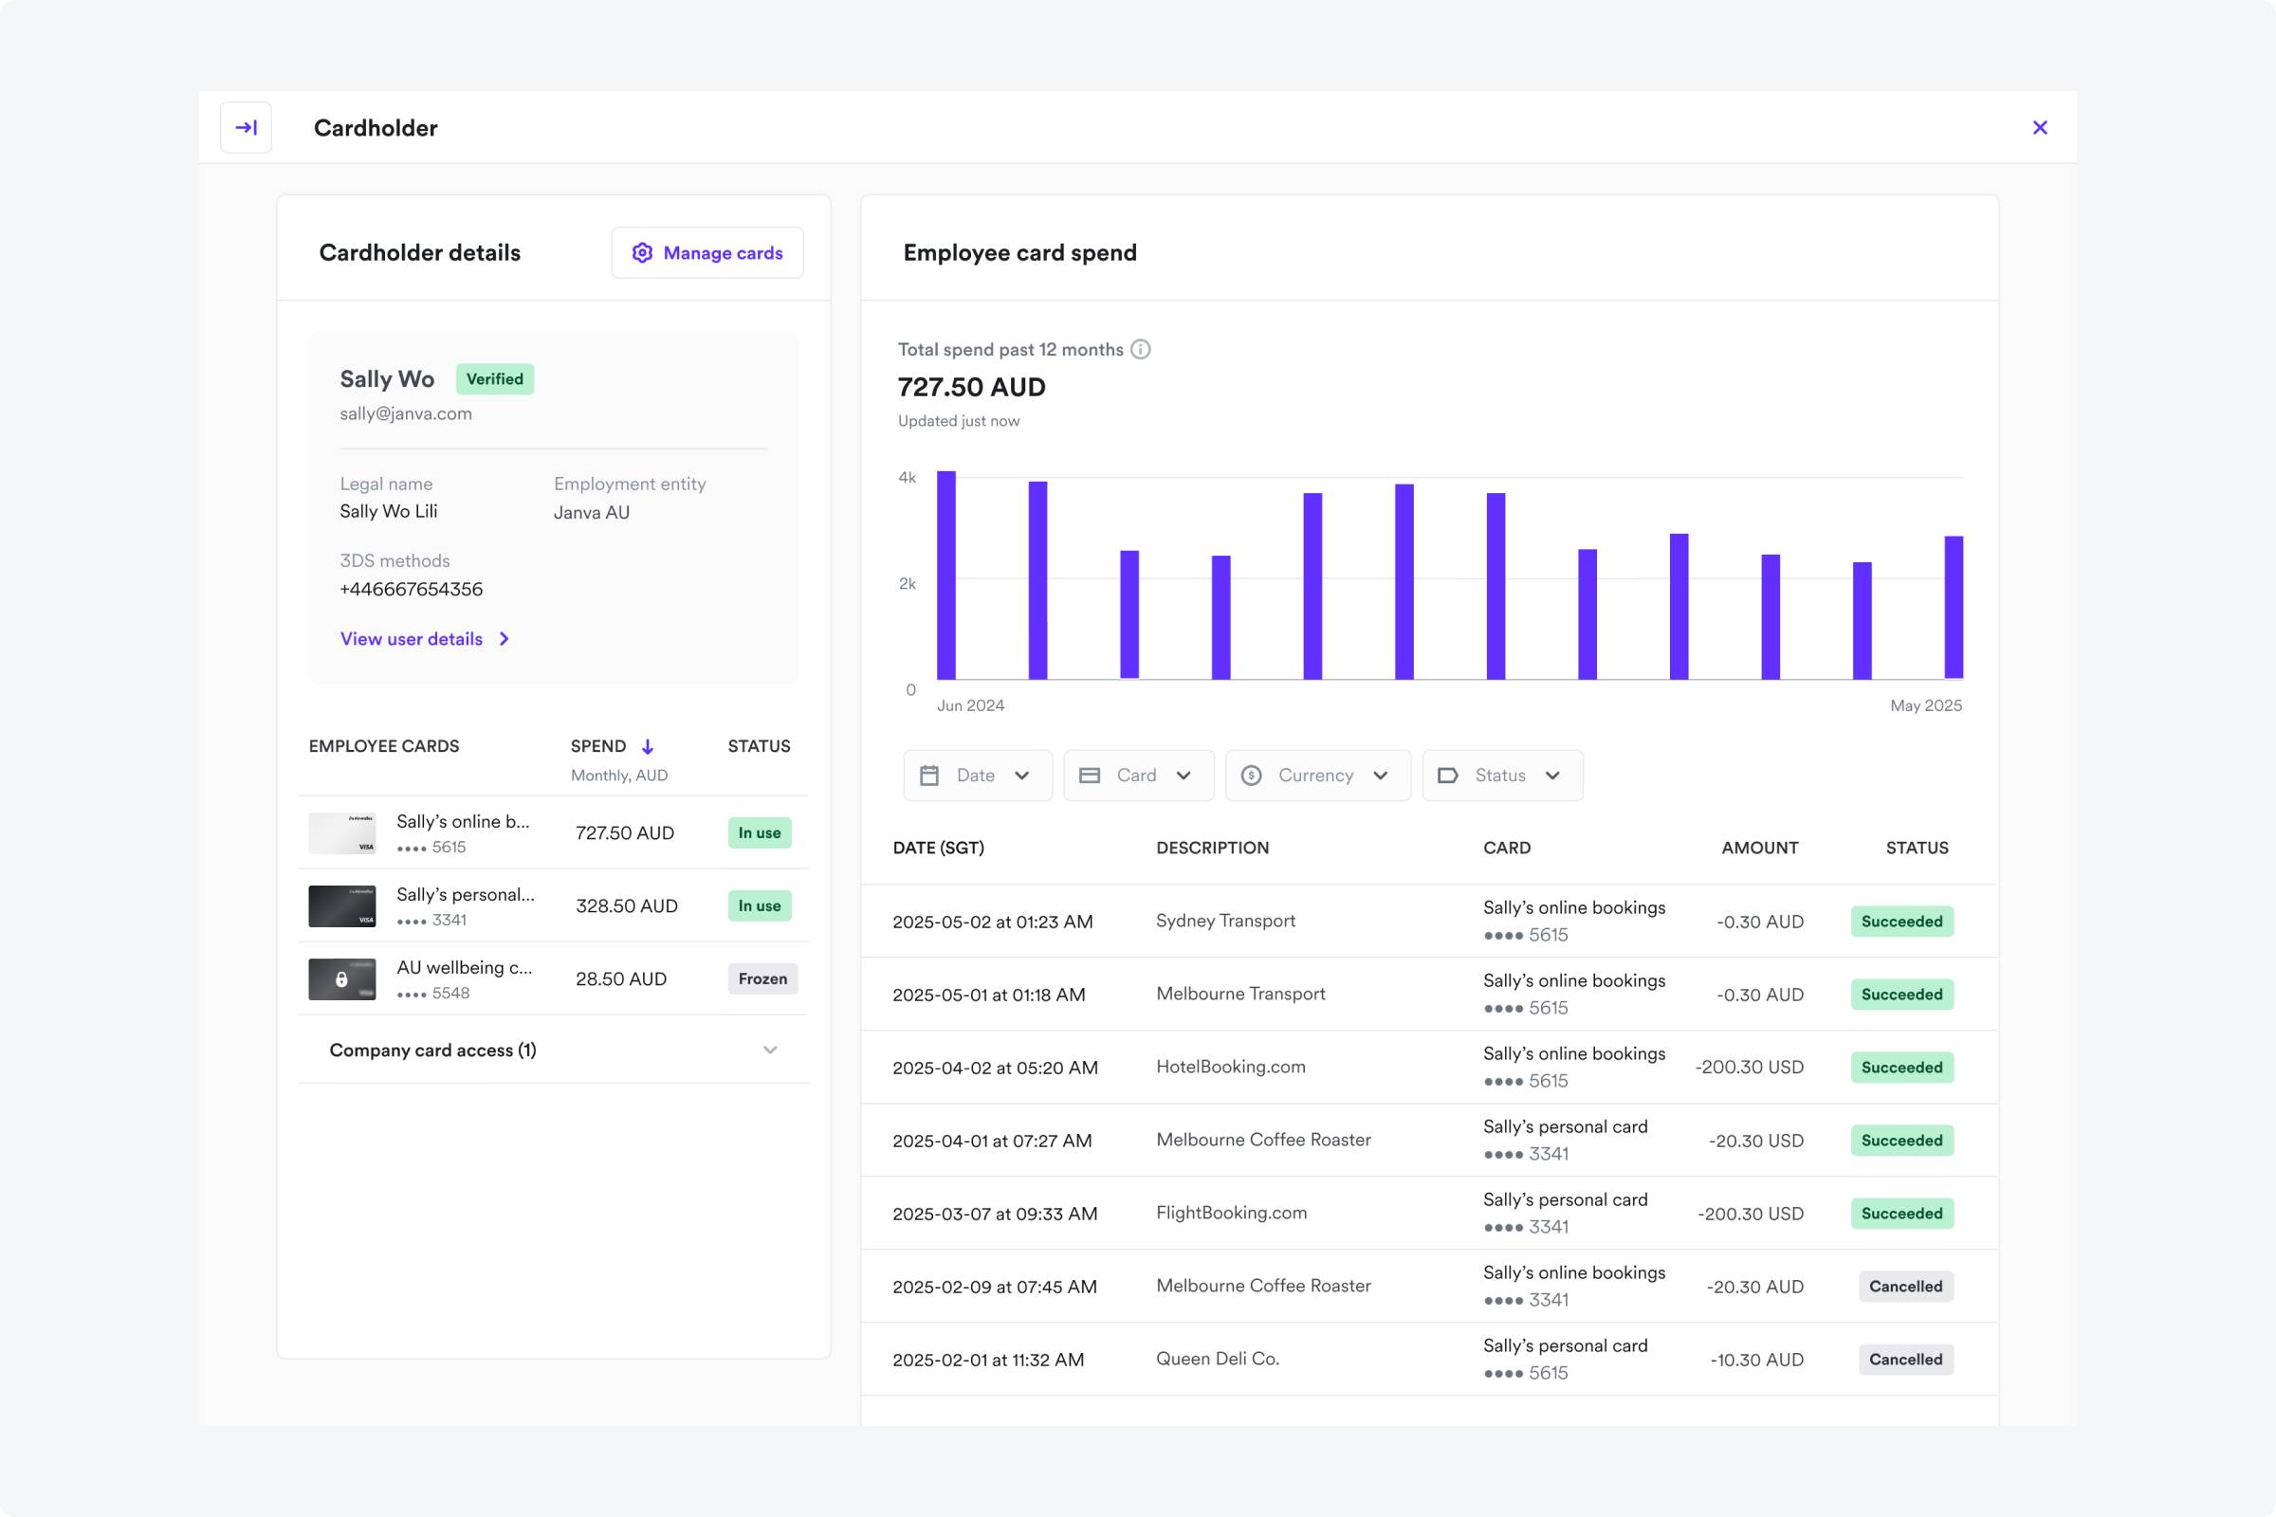Open the Status filter dropdown
Image resolution: width=2276 pixels, height=1517 pixels.
coord(1501,775)
